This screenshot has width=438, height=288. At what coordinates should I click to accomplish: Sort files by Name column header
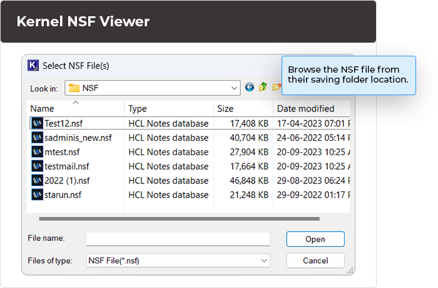coord(76,108)
